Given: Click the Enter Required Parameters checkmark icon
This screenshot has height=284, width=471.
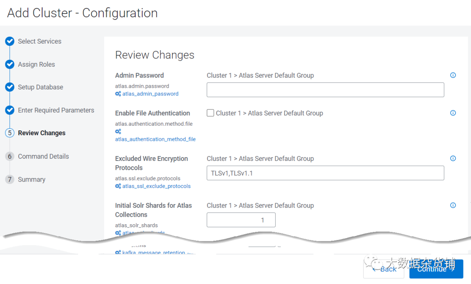Looking at the screenshot, I should 10,110.
